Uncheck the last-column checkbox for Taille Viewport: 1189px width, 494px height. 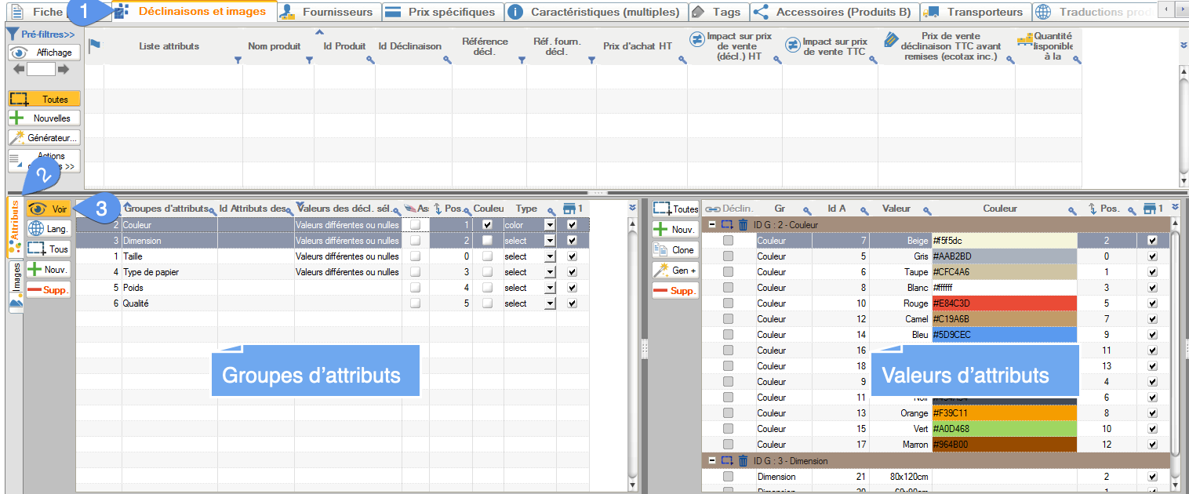pyautogui.click(x=570, y=256)
